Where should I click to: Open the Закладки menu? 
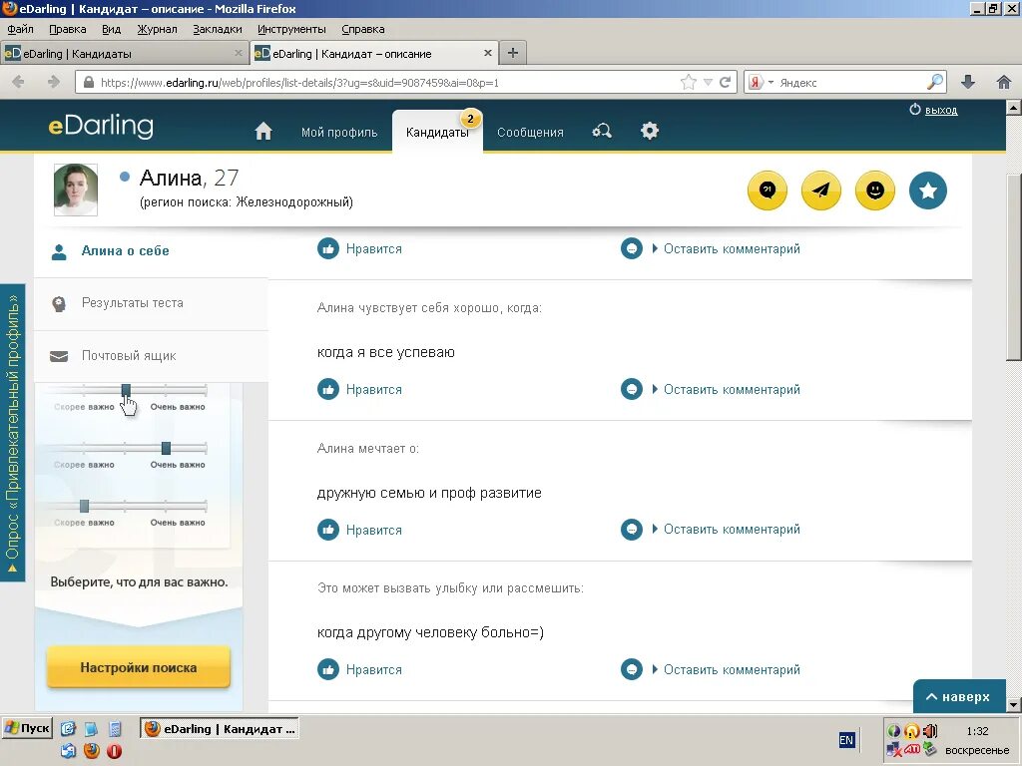coord(218,29)
